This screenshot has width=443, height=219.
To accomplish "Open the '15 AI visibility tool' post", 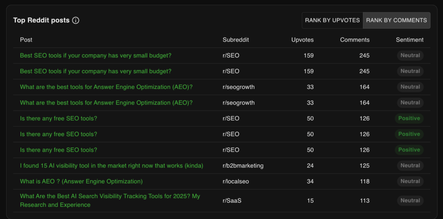I will pyautogui.click(x=112, y=166).
